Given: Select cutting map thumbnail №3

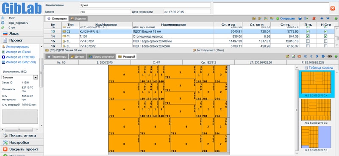Looking at the screenshot, I should pos(316,139).
